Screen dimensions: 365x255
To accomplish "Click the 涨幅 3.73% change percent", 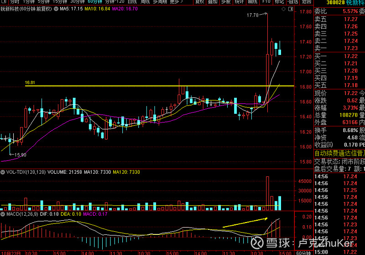I will (350, 108).
